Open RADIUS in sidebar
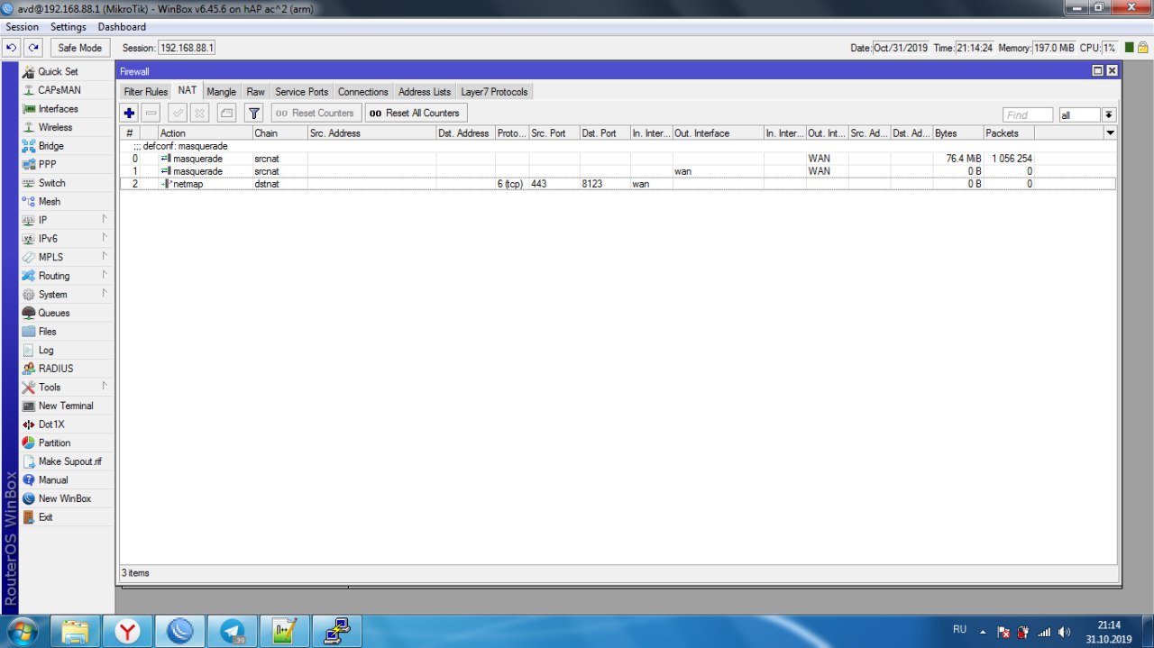Screen dimensions: 1154x648 click(x=68, y=369)
